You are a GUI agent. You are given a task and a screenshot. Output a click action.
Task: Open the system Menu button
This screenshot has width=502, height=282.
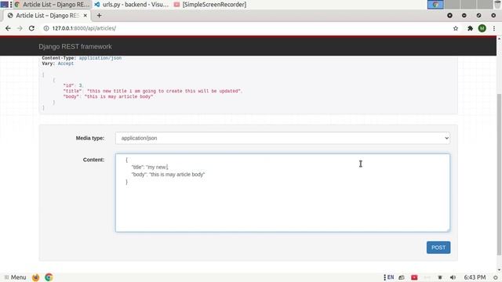click(15, 277)
